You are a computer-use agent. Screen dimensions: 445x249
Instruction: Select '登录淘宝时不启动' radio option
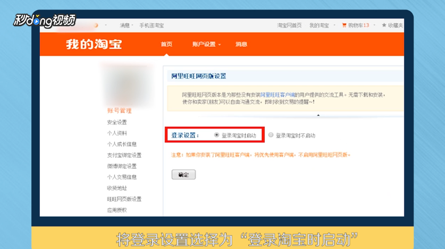pyautogui.click(x=271, y=135)
